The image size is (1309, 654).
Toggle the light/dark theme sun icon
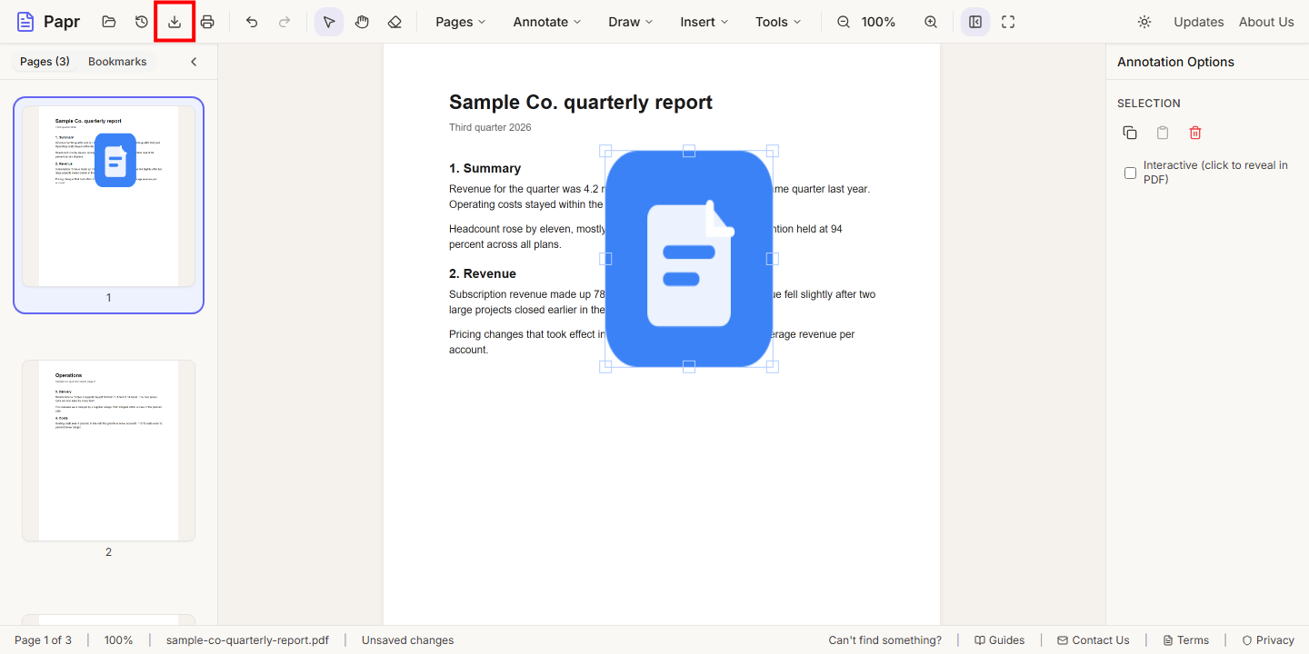tap(1144, 22)
